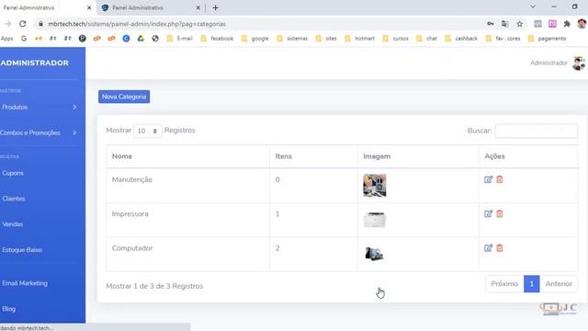This screenshot has width=588, height=331.
Task: Open the pagamento bookmarks folder
Action: pos(548,39)
